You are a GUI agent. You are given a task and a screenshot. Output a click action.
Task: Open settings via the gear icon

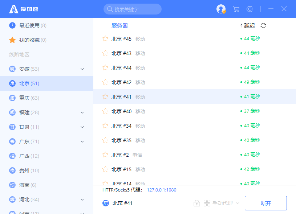[x=250, y=9]
